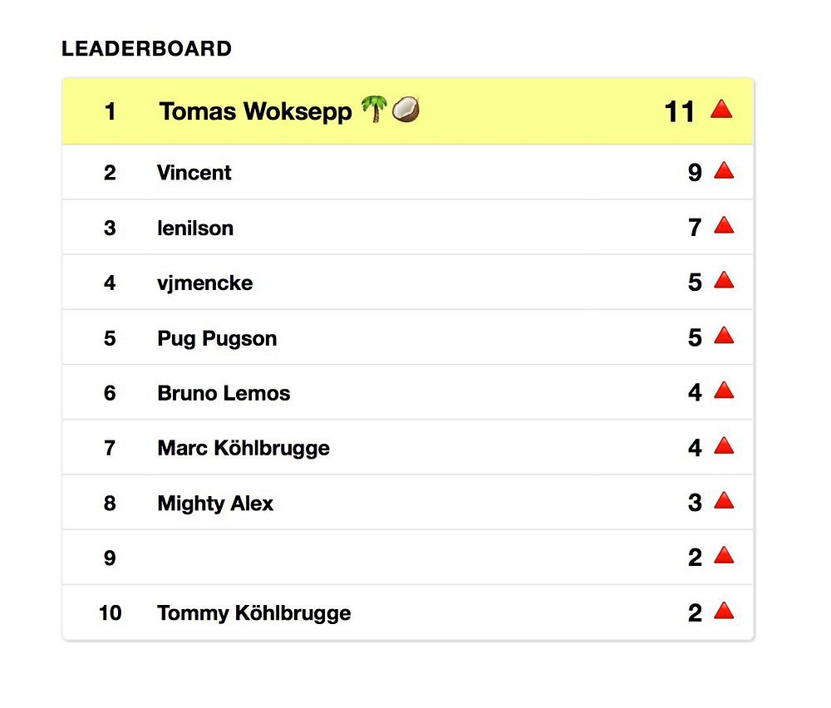
Task: Open Bruno Lemos's name entry
Action: (224, 393)
